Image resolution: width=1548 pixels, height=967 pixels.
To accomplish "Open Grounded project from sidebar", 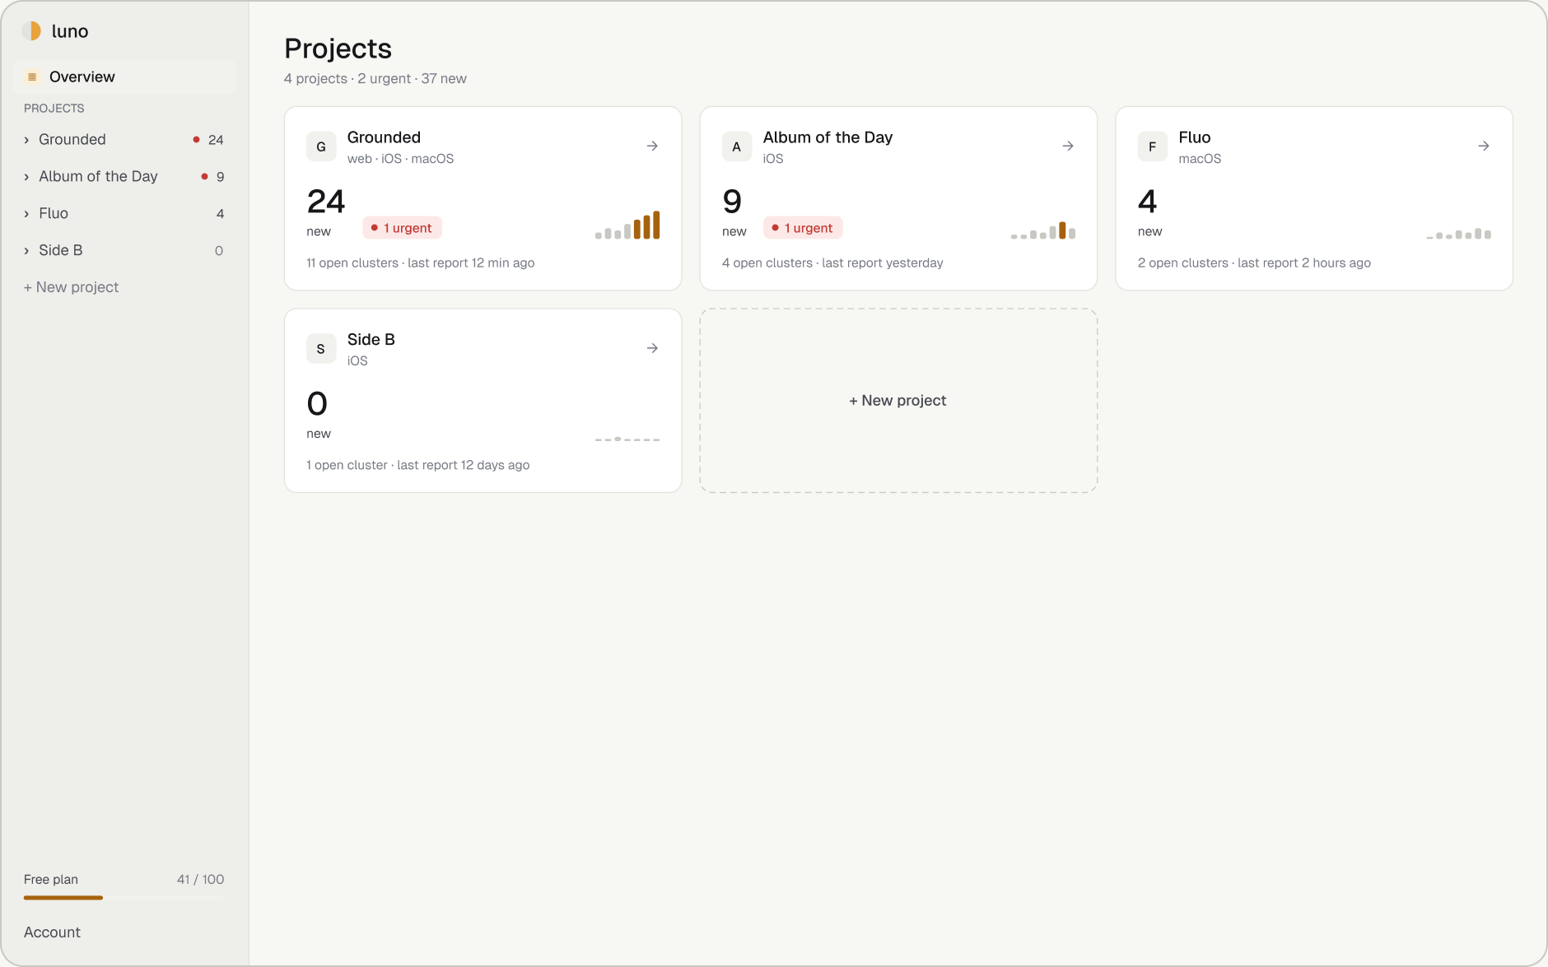I will pyautogui.click(x=124, y=139).
